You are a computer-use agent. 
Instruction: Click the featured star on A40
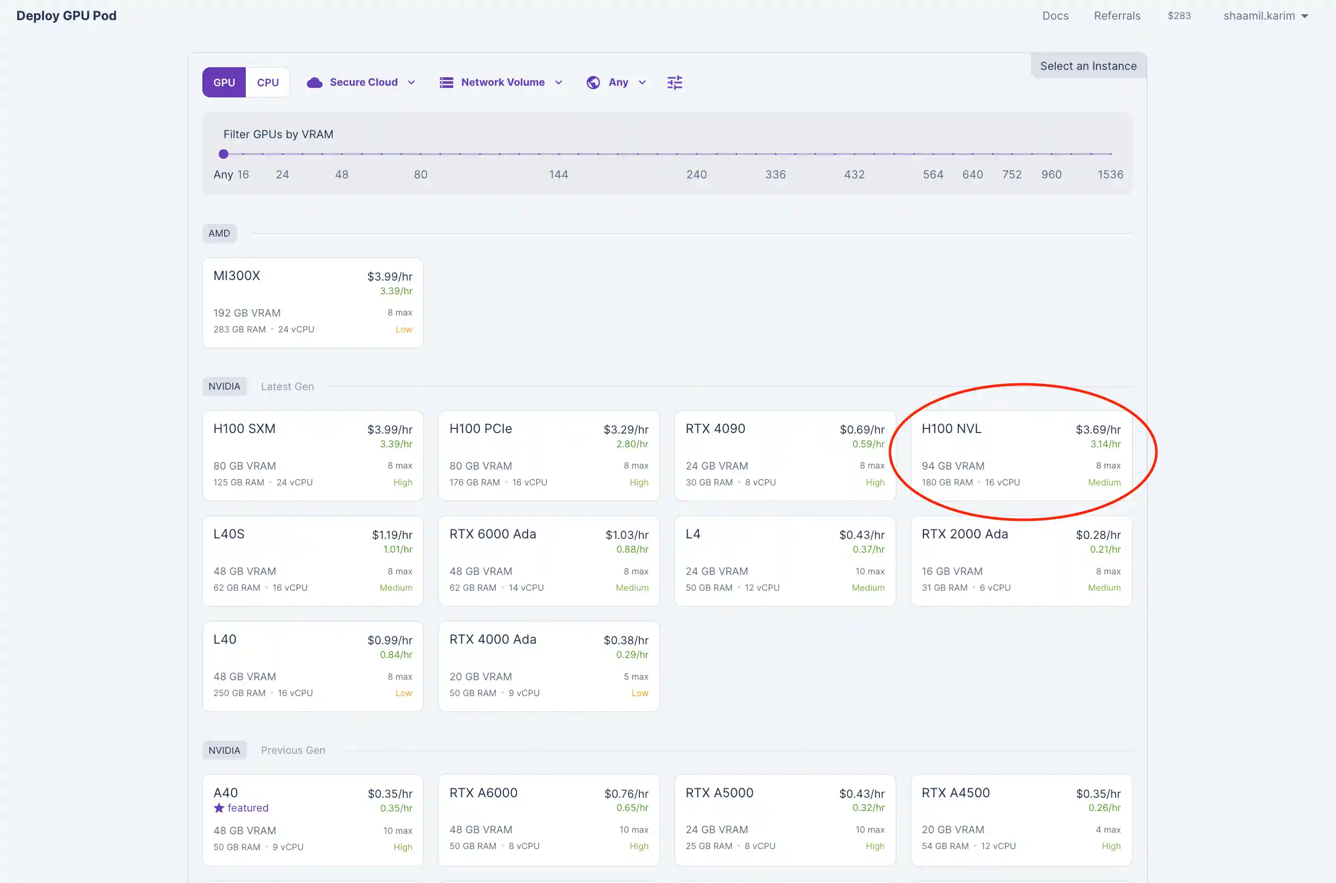click(x=219, y=807)
